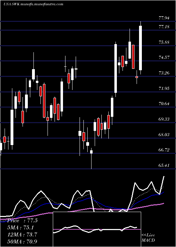
Task: Select the 65.41 price axis label
Action: coord(164,165)
